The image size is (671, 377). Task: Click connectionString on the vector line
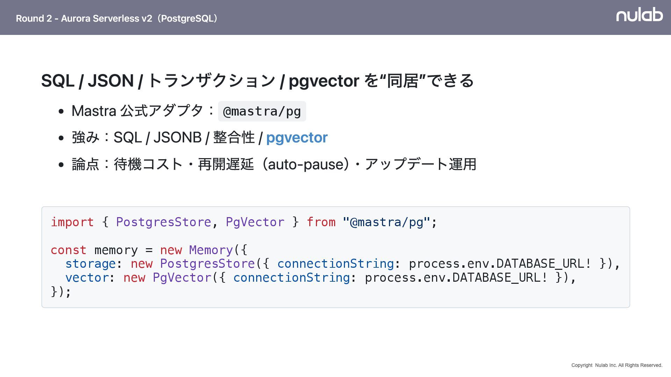(291, 278)
